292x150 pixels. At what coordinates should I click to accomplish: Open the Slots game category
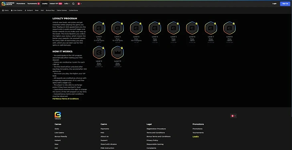click(x=5, y=10)
